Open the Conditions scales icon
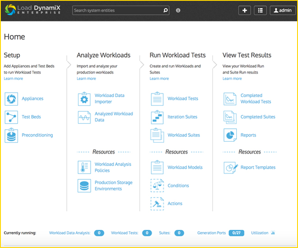The width and height of the screenshot is (298, 248). click(x=157, y=185)
